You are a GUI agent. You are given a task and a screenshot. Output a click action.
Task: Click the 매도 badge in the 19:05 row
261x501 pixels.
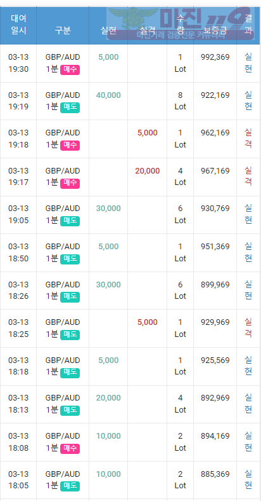point(70,221)
